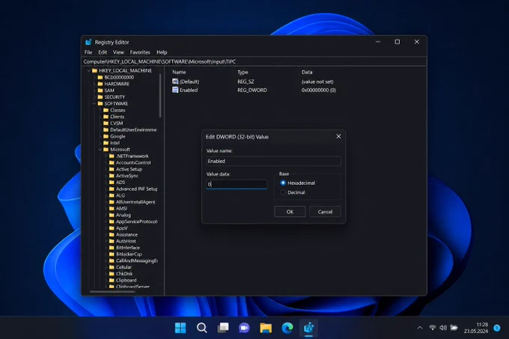Collapse the HKEY_LOCAL_MACHINE tree node

[88, 70]
